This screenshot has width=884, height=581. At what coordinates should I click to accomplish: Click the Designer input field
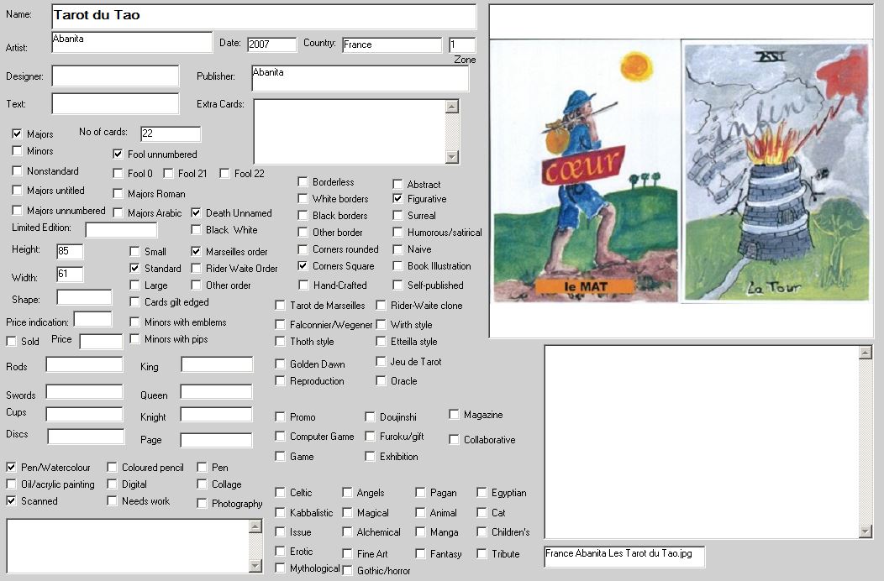click(x=115, y=76)
